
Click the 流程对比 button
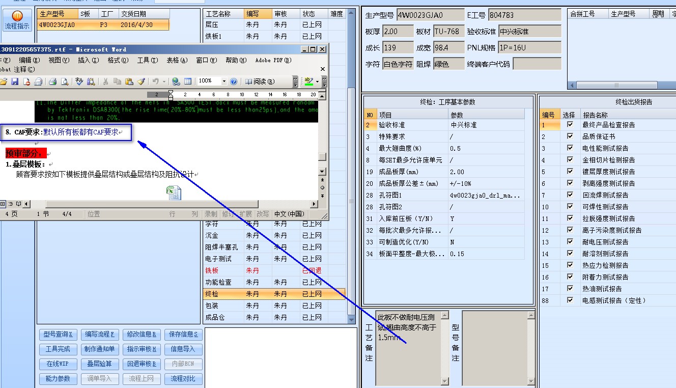coord(183,379)
